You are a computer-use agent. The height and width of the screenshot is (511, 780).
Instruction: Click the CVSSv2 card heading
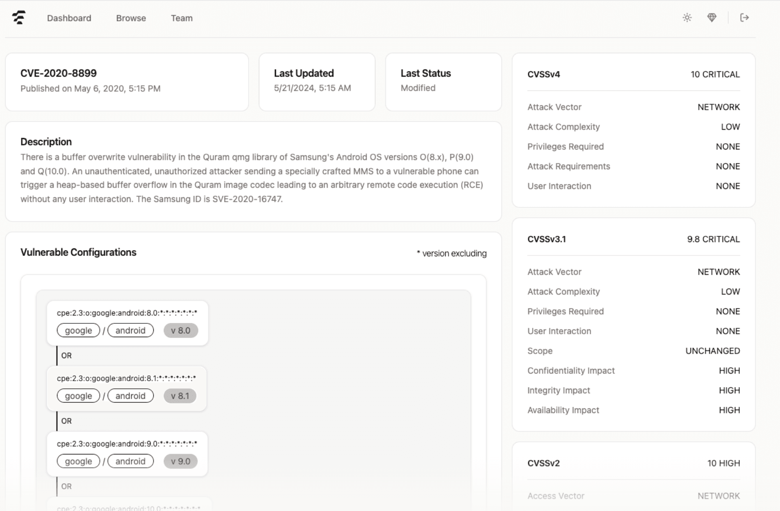pyautogui.click(x=543, y=463)
